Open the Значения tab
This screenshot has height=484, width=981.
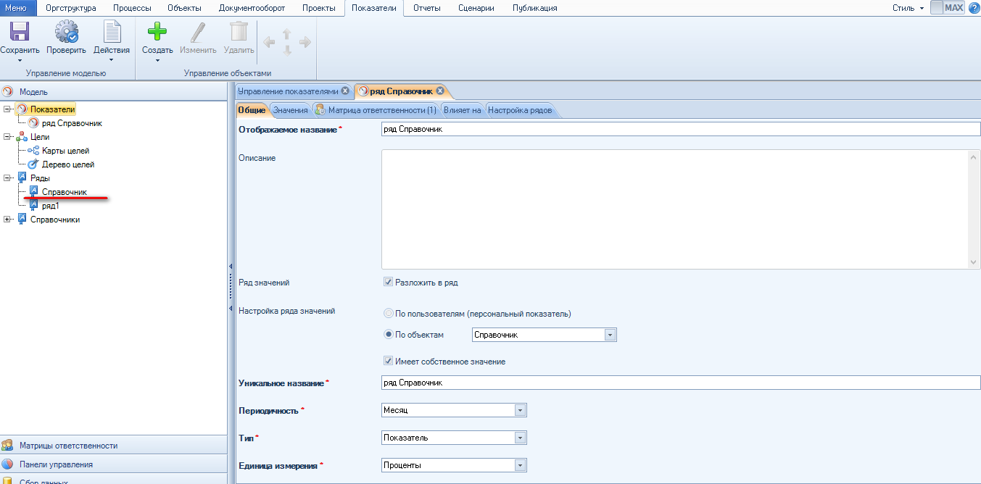(x=290, y=110)
